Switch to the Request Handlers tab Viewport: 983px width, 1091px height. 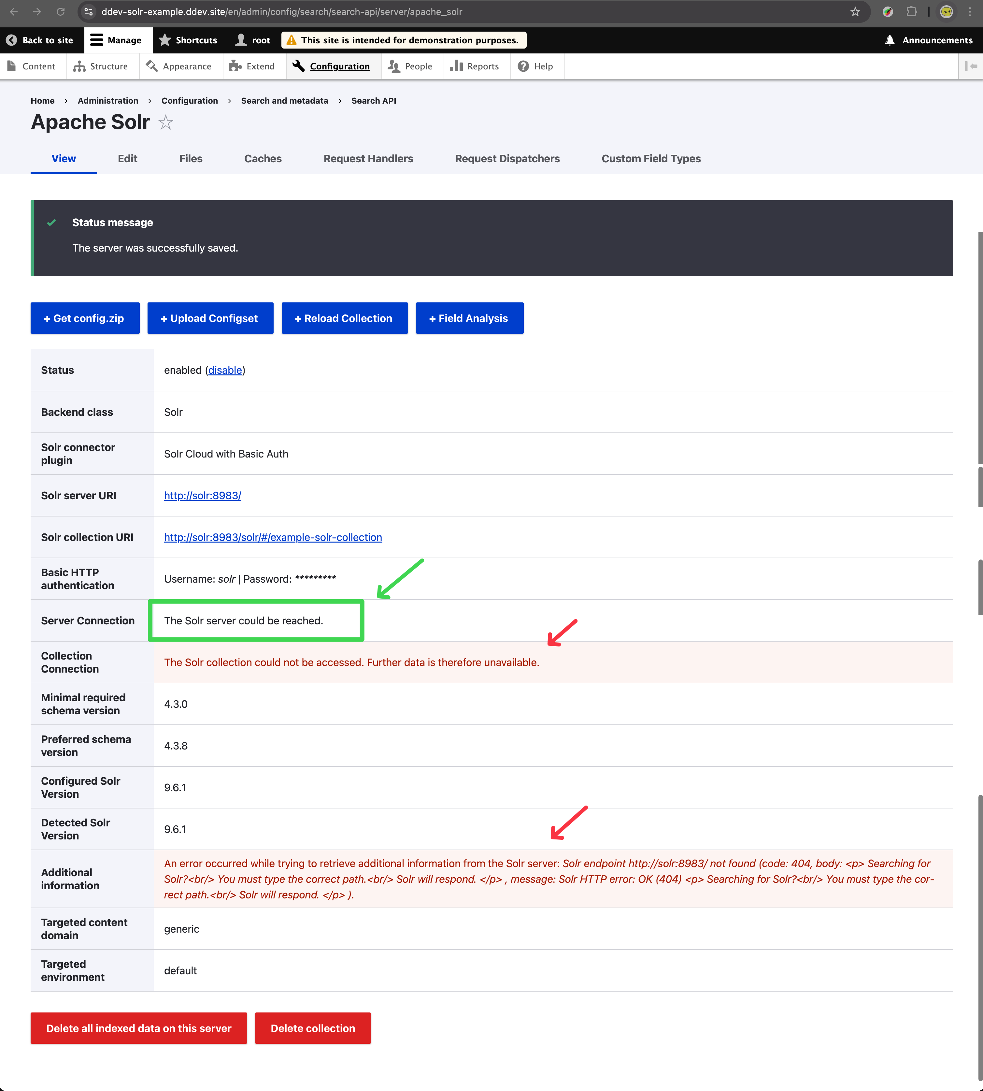pos(368,158)
